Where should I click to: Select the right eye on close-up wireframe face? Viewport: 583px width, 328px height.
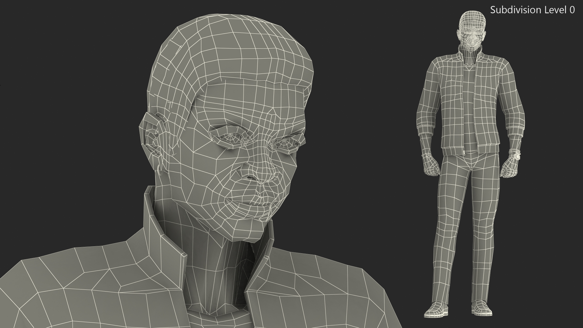(285, 142)
